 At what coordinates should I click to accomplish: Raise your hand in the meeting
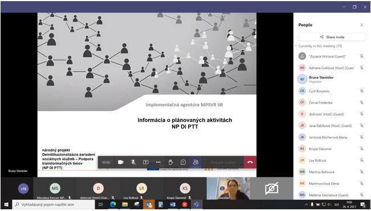(170, 162)
